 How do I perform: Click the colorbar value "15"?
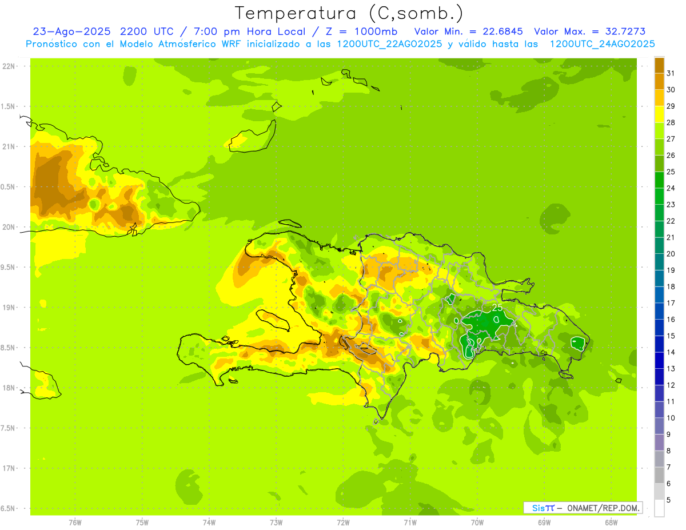[x=671, y=336]
